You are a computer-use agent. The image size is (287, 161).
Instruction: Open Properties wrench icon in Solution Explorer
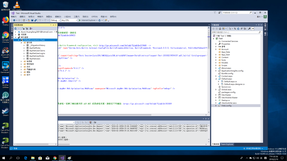[x=249, y=29]
